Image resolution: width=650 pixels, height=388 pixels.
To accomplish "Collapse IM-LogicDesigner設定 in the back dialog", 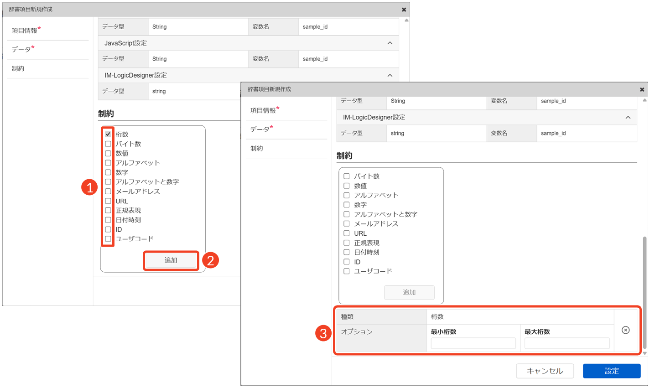I will pos(390,75).
